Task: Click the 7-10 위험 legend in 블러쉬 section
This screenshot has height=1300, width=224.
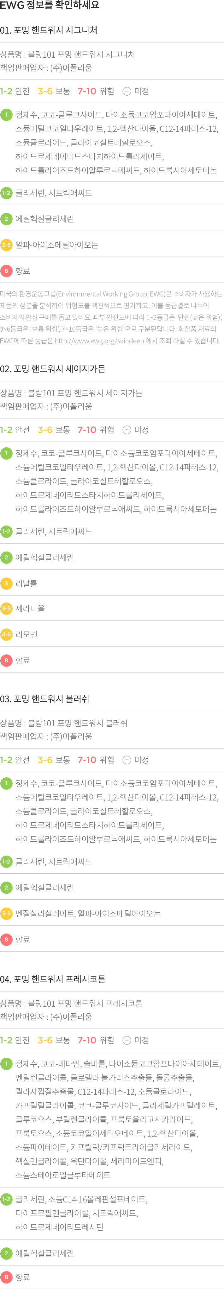Action: [96, 760]
